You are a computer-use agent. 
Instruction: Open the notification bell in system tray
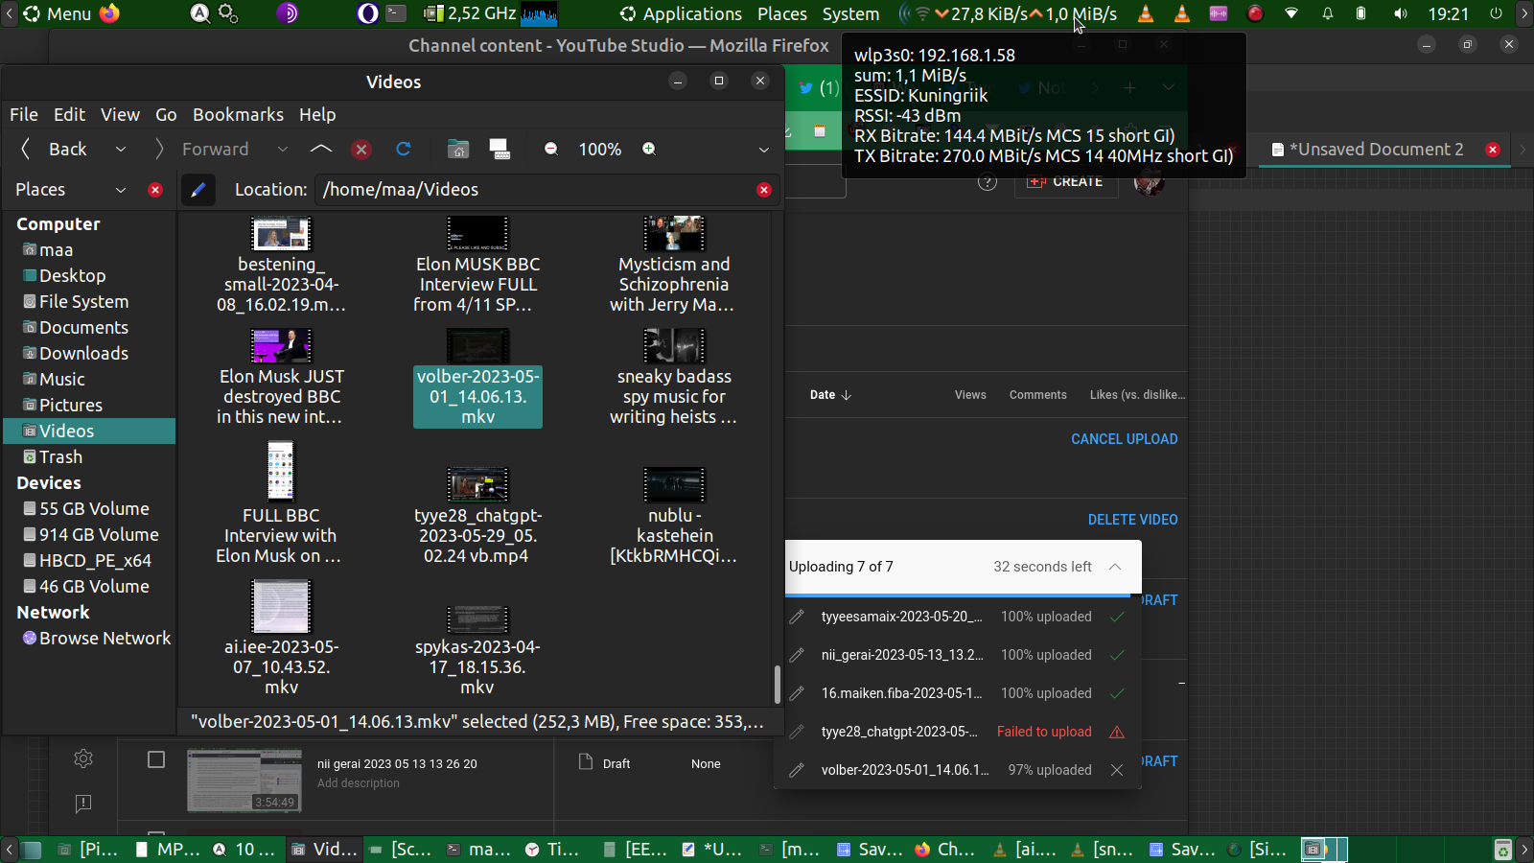click(1328, 13)
